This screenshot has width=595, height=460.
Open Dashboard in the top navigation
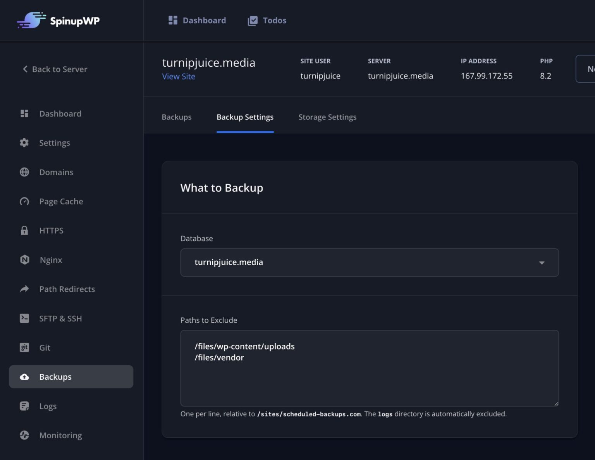(x=197, y=20)
